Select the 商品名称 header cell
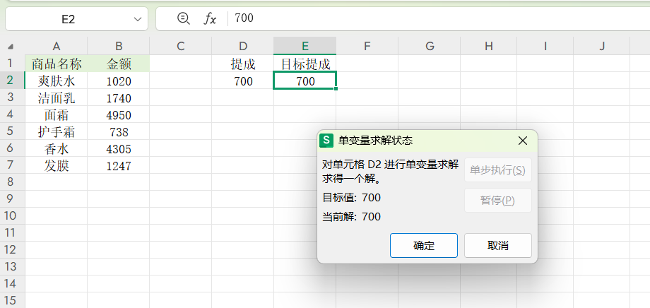The width and height of the screenshot is (650, 308). coord(57,64)
